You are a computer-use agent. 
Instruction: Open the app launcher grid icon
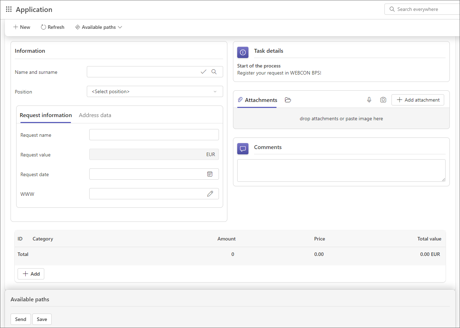(x=9, y=9)
